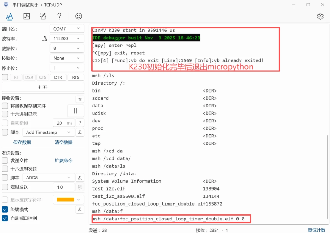Disable the 终端模式 checkbox
330x233 pixels.
(x=4, y=209)
